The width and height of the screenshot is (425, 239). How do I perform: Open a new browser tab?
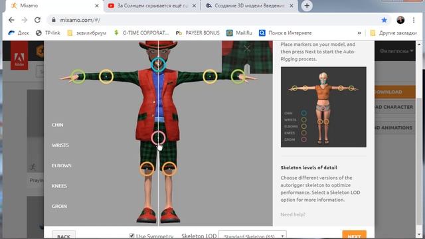point(307,6)
